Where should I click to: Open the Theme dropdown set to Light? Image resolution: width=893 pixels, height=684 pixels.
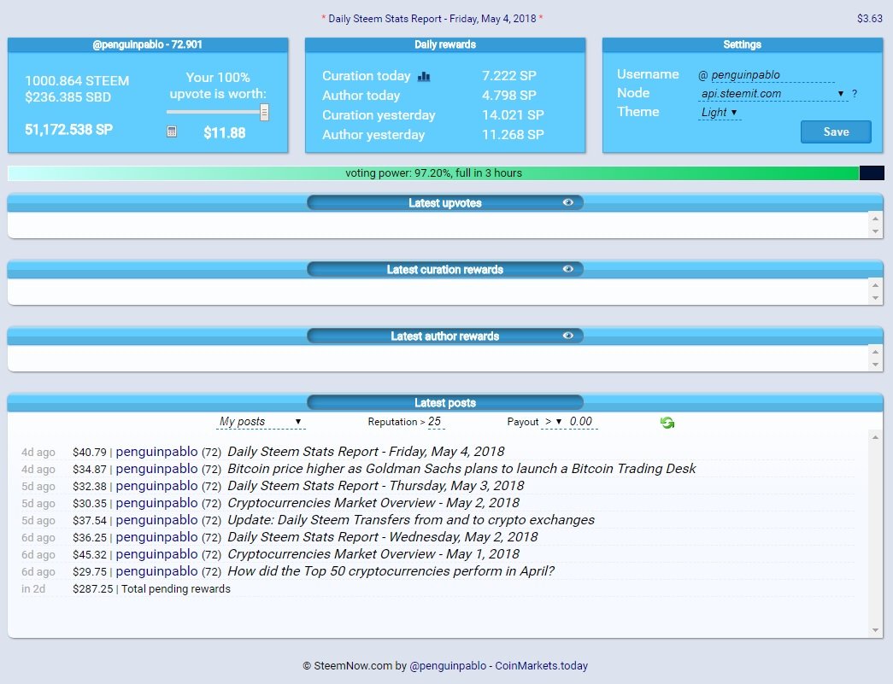coord(720,113)
